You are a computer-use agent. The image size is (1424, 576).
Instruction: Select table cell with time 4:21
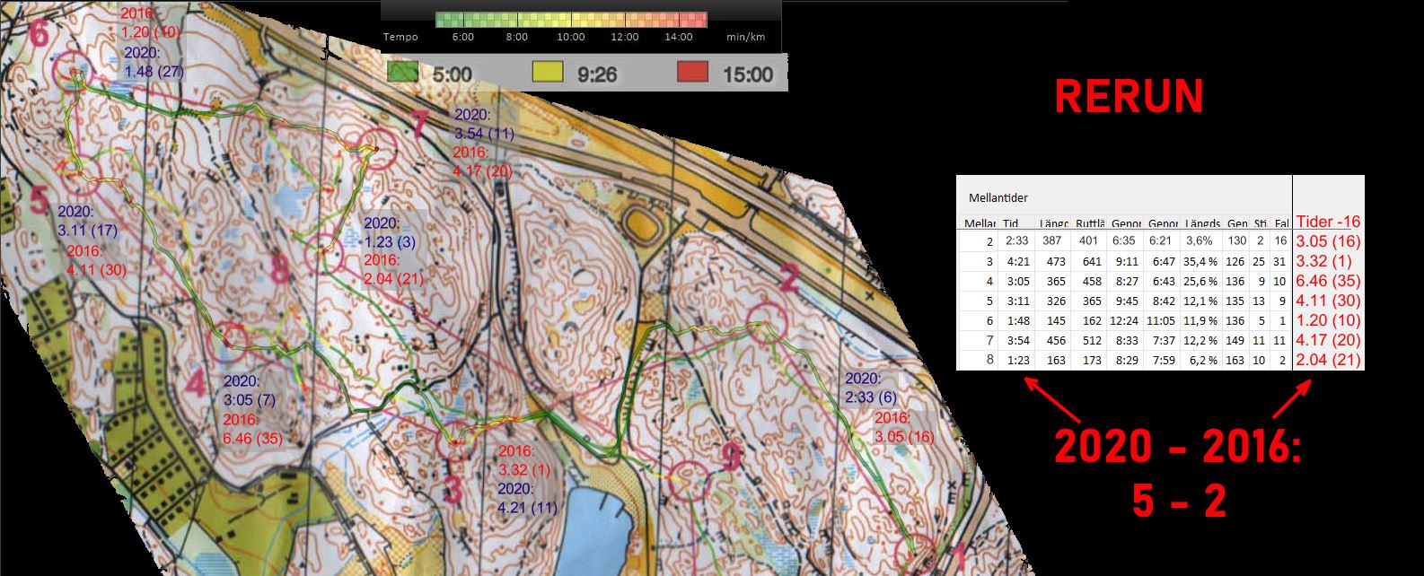[x=1015, y=261]
